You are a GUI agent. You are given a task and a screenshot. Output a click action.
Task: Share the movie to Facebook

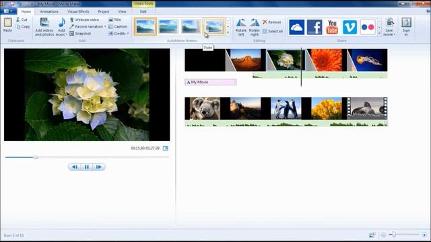314,27
